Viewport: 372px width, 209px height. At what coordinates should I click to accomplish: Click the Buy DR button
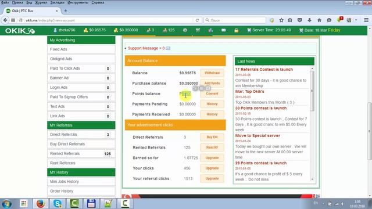tap(212, 137)
